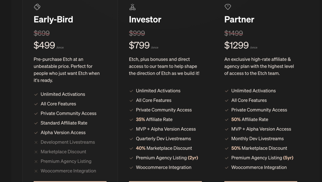Click the X icon beside Marketplace Discount
Screen dimensions: 322x182
coord(36,152)
